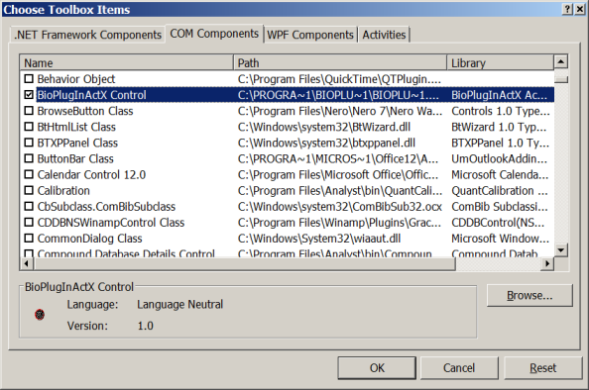
Task: Select the COM Components tab
Action: tap(214, 34)
